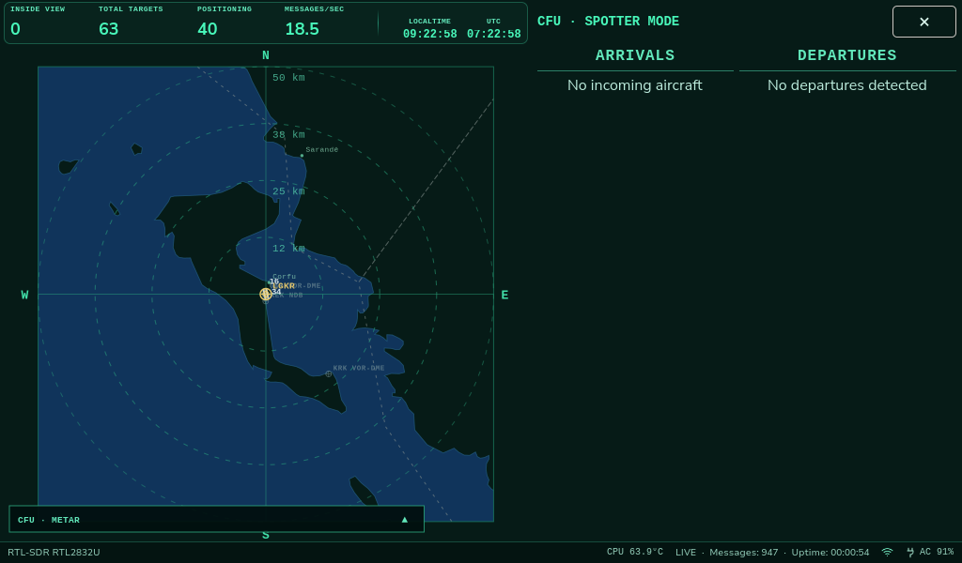The image size is (962, 563).
Task: Click the 38 km range ring label
Action: (288, 135)
